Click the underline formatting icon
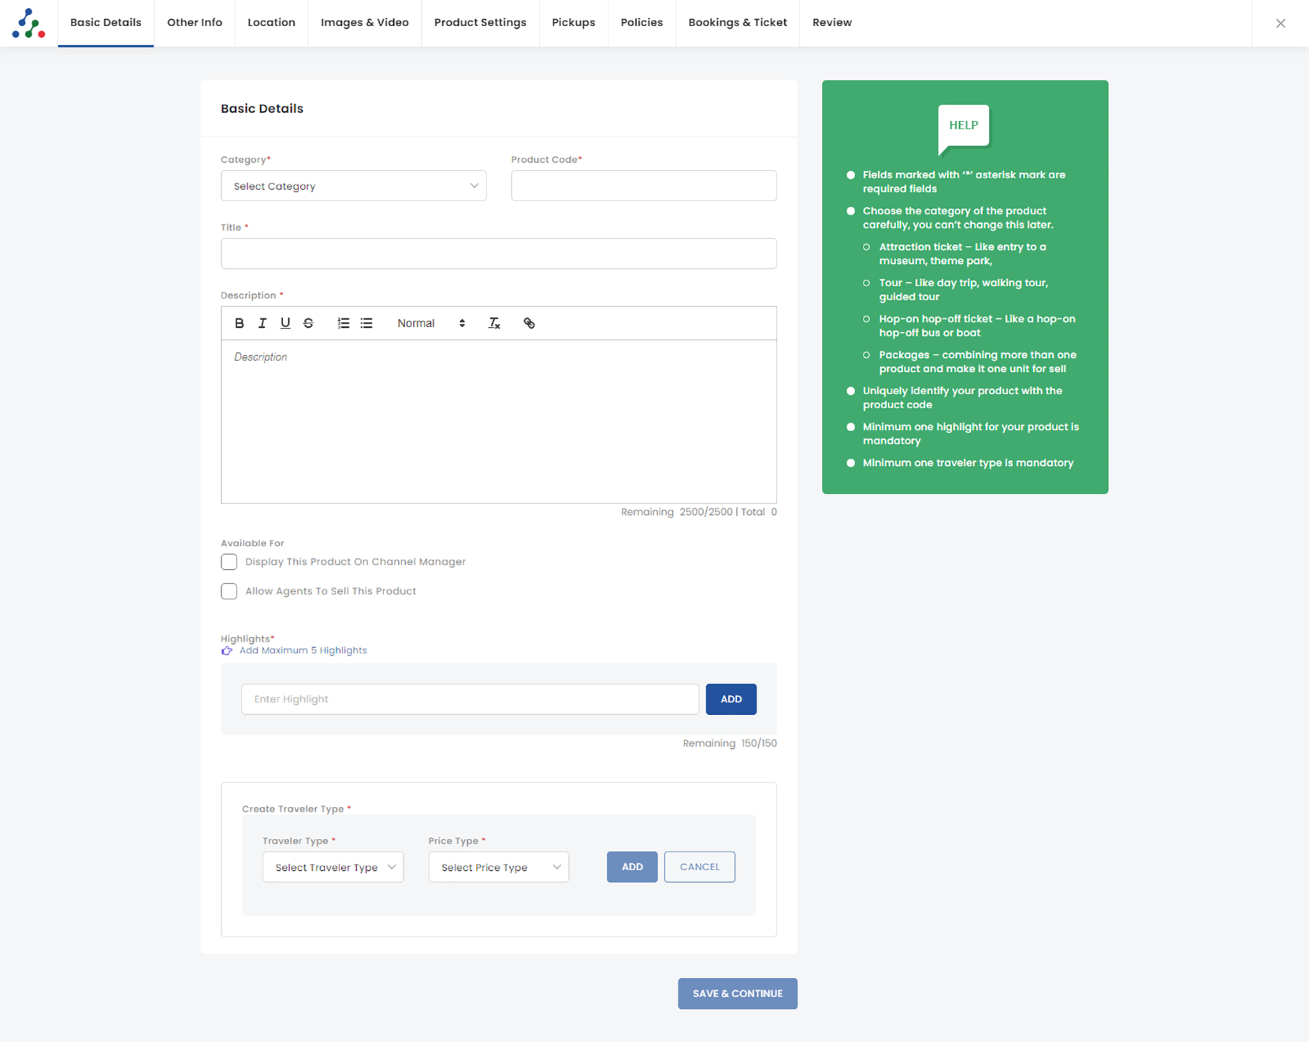Viewport: 1309px width, 1042px height. tap(285, 323)
